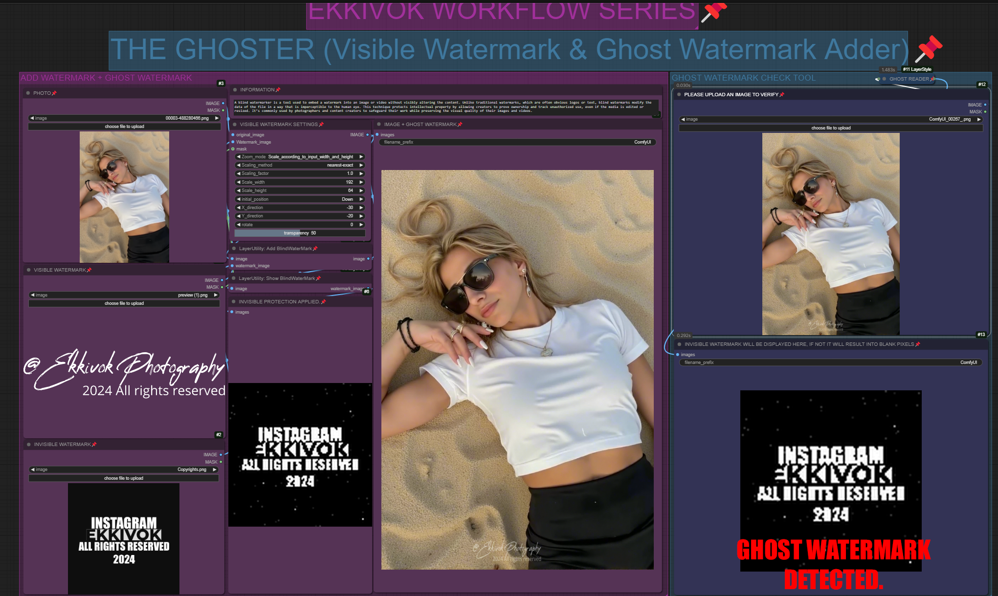Collapse the PHOTO node using its dot
The width and height of the screenshot is (998, 596).
pos(28,93)
